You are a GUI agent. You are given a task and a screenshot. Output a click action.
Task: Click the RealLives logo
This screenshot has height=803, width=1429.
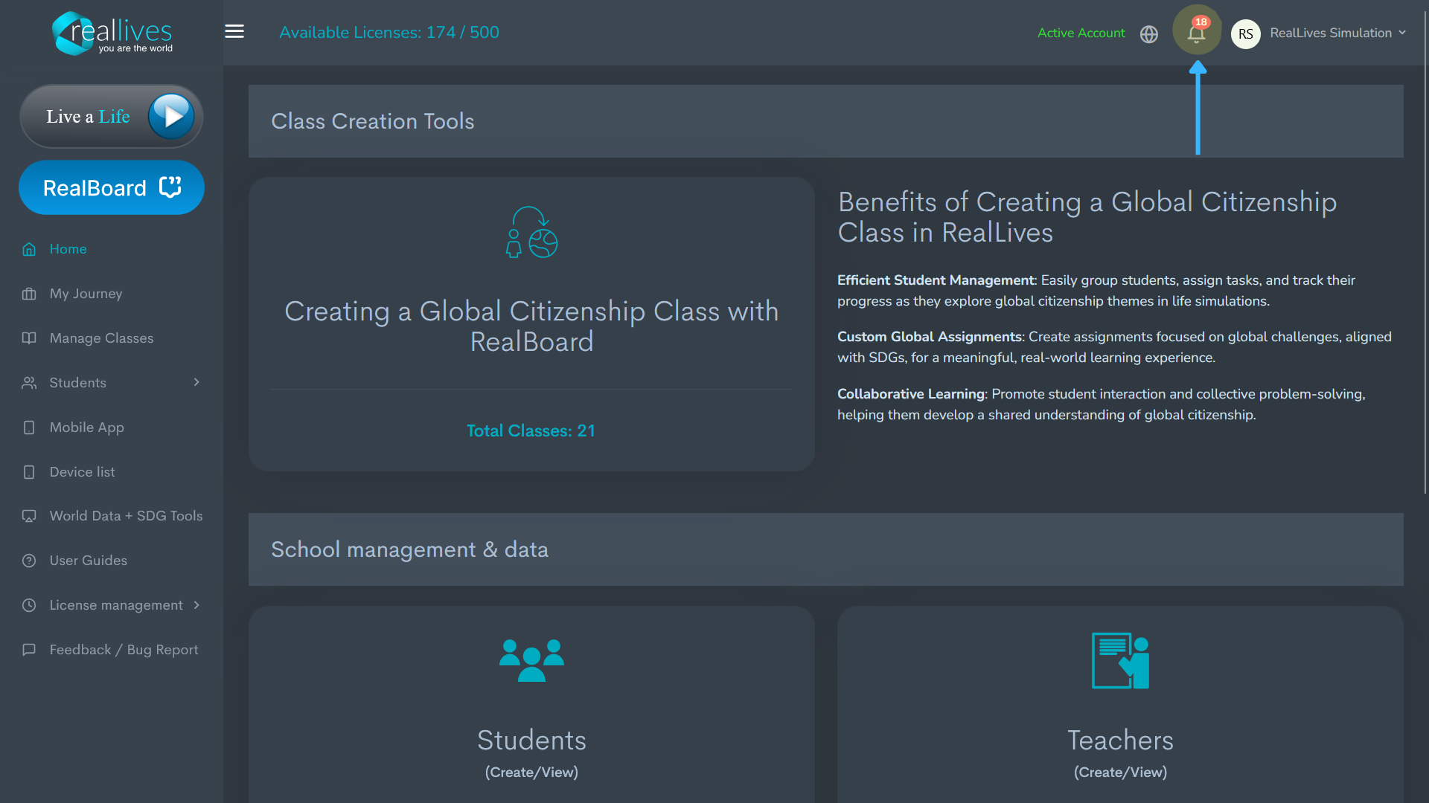click(112, 33)
